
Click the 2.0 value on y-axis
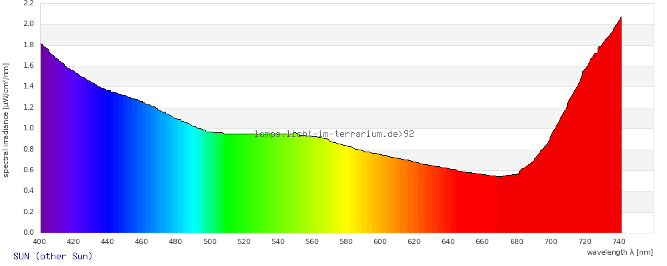click(x=29, y=24)
